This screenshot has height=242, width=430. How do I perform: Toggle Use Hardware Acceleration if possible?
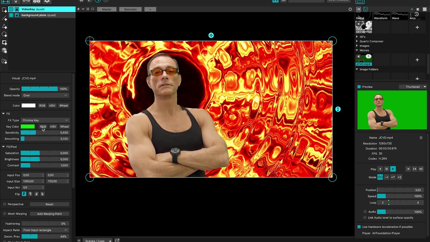coord(359,227)
